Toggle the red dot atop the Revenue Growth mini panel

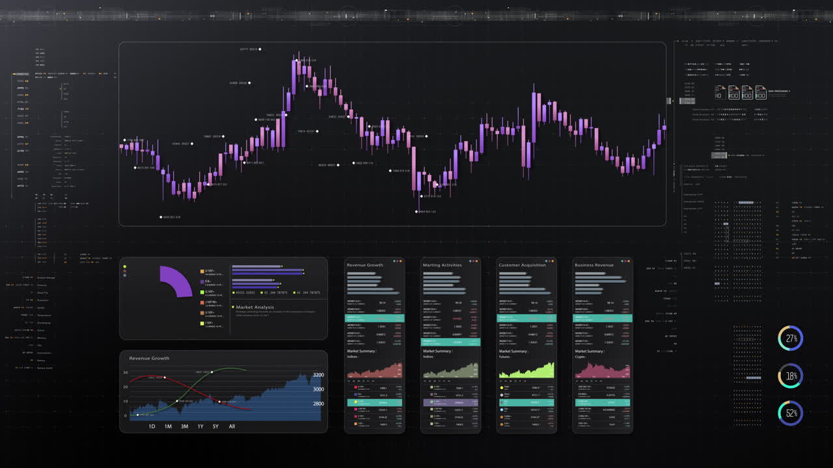pyautogui.click(x=398, y=261)
